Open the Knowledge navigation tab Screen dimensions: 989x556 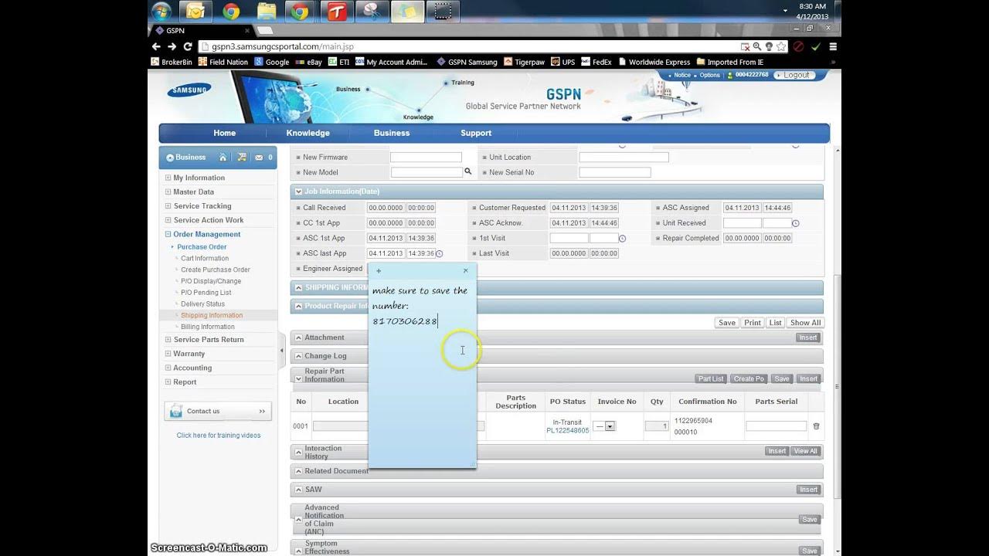click(308, 133)
